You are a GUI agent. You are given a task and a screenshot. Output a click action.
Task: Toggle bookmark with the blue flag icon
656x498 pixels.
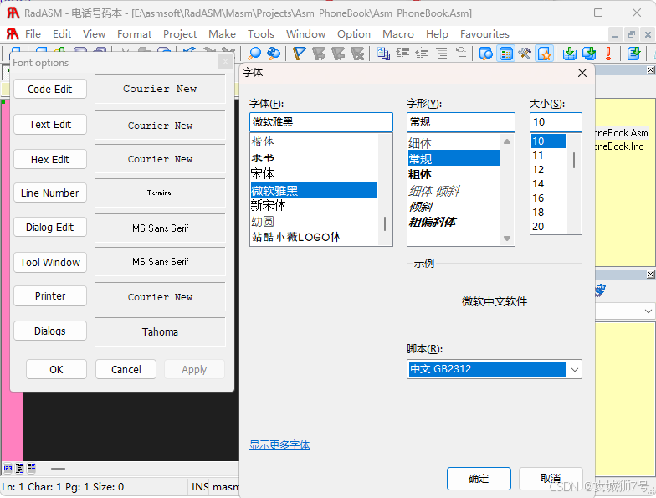point(300,54)
